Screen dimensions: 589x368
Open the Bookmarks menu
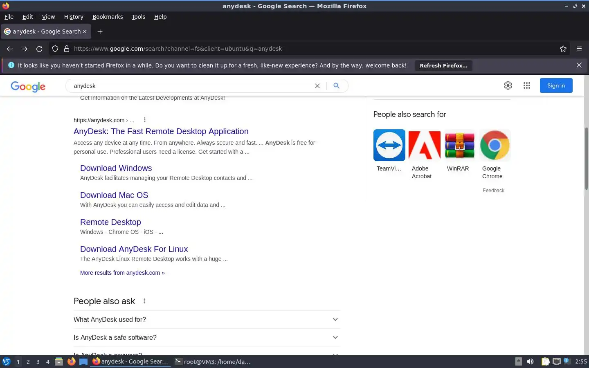(108, 17)
